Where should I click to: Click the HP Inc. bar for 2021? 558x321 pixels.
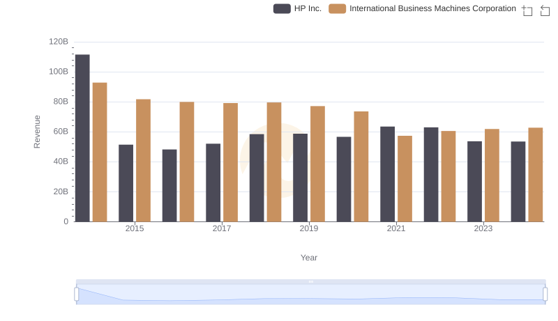pos(388,174)
